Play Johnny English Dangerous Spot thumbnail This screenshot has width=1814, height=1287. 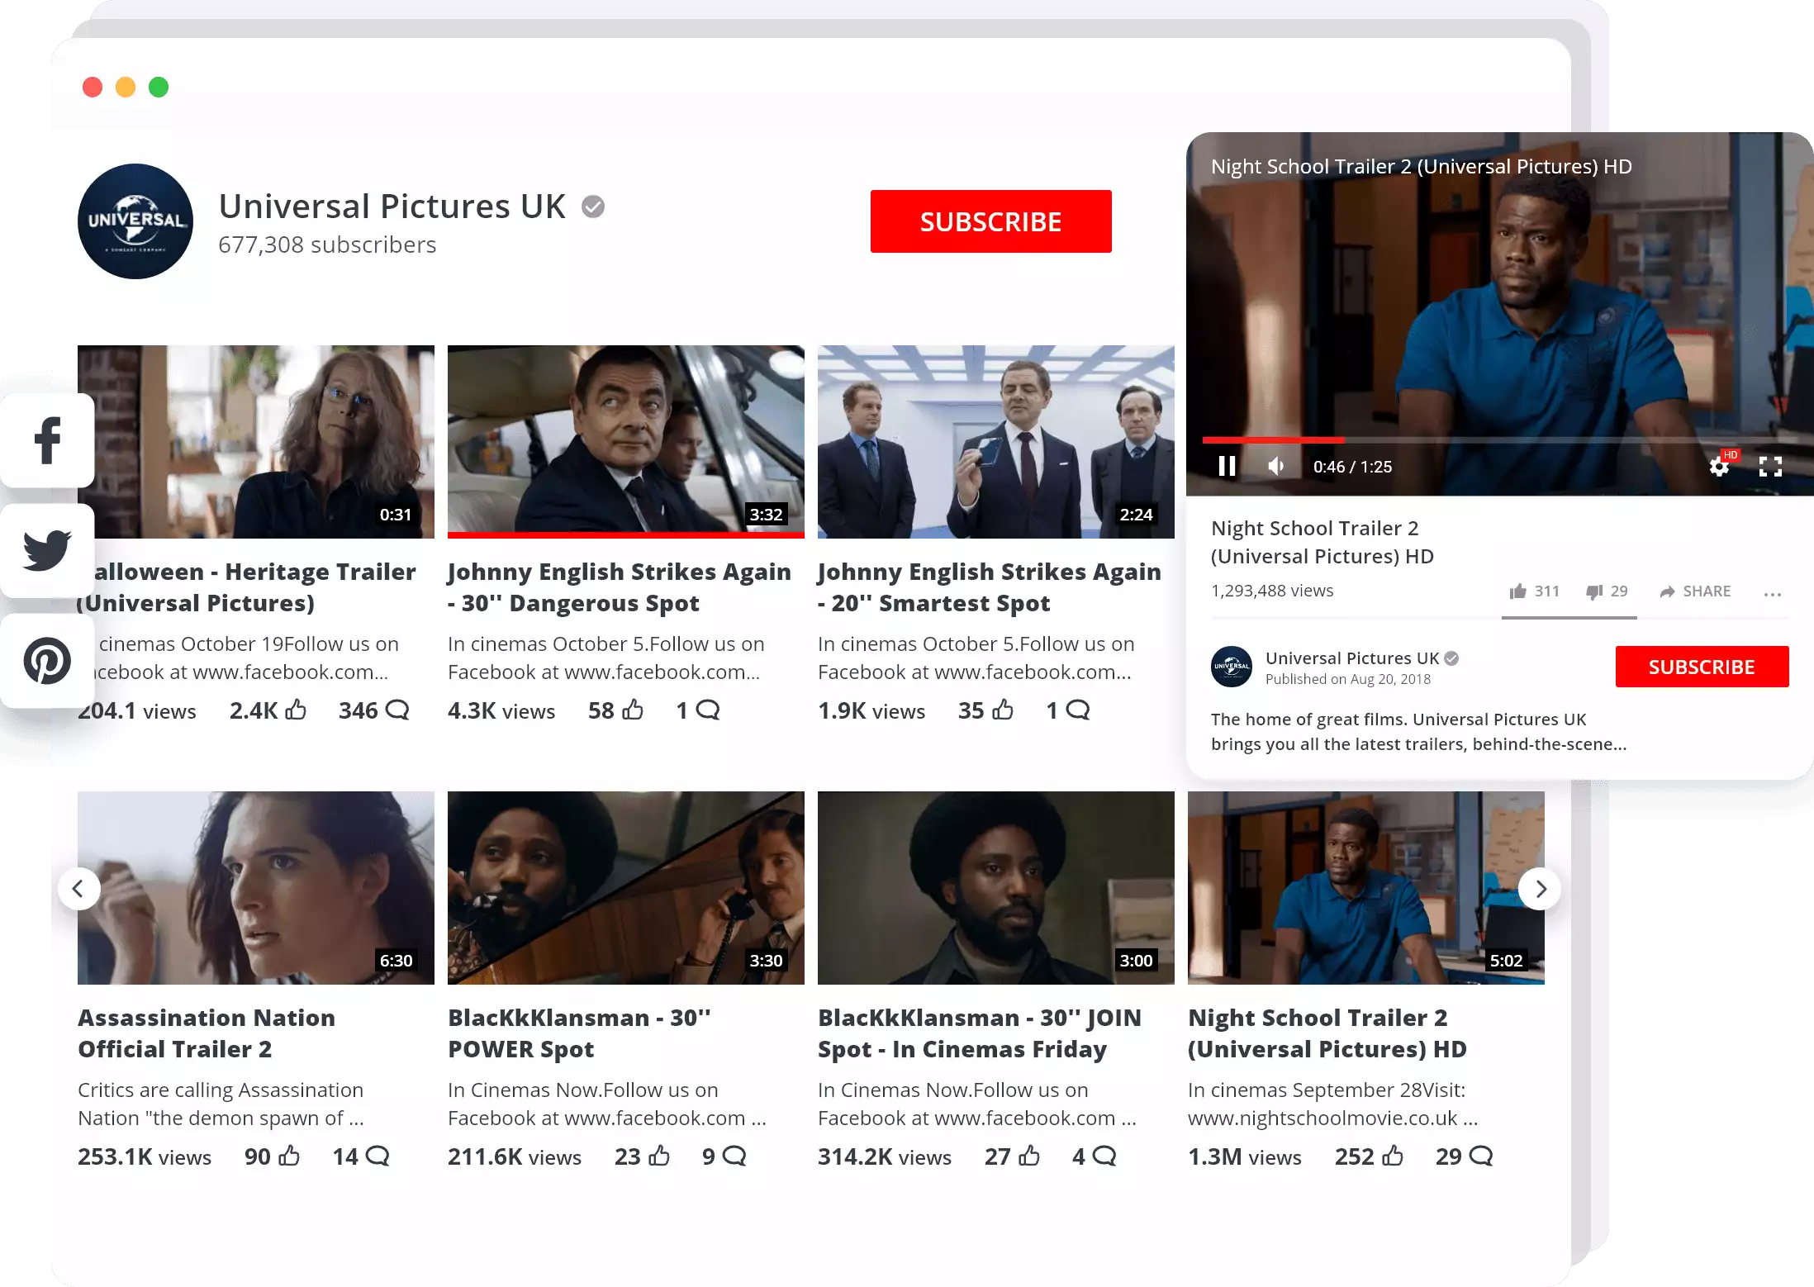tap(626, 442)
